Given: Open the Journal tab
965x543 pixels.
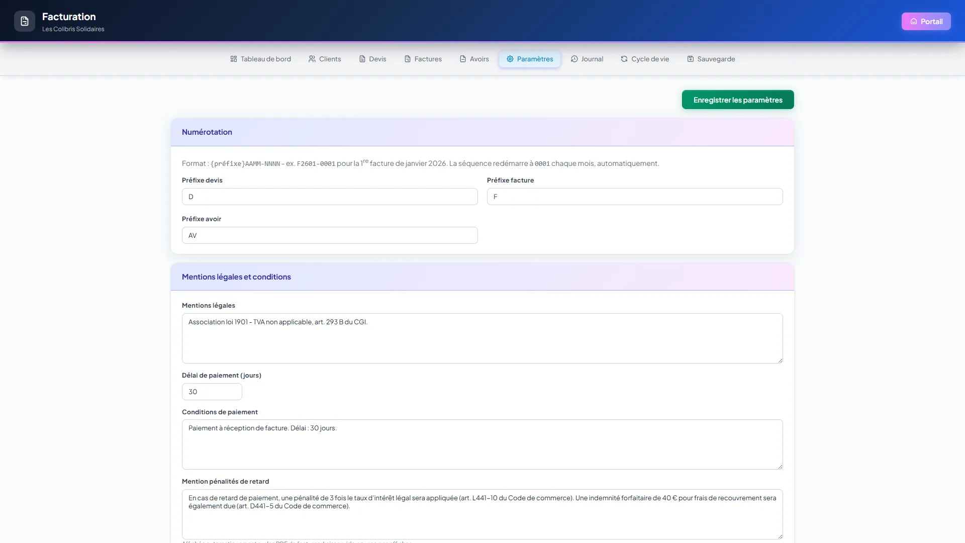Looking at the screenshot, I should [587, 59].
